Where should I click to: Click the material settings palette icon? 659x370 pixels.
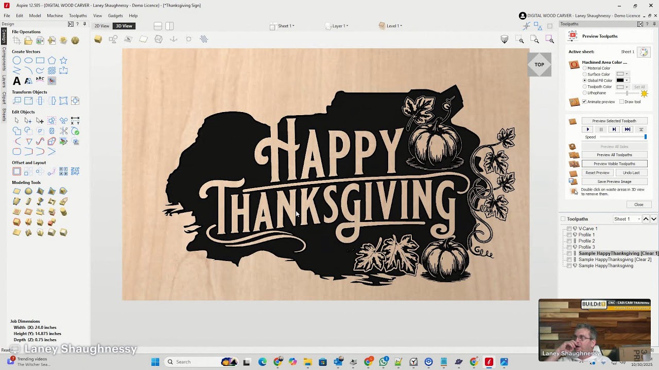point(644,52)
